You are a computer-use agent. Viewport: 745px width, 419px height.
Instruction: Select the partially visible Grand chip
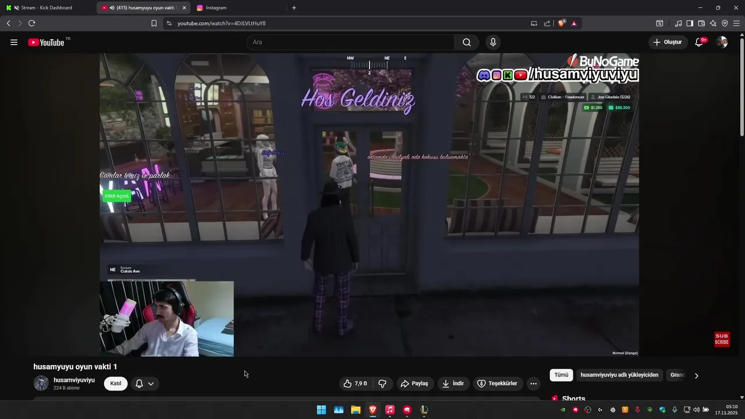[677, 375]
